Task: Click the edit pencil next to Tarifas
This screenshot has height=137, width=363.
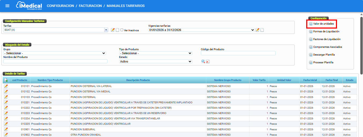Action: pyautogui.click(x=113, y=30)
